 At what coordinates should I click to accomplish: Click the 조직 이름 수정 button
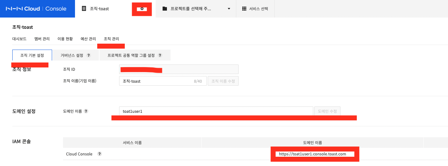(223, 81)
